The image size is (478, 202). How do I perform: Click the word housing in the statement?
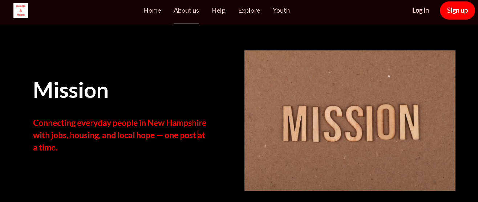(85, 136)
